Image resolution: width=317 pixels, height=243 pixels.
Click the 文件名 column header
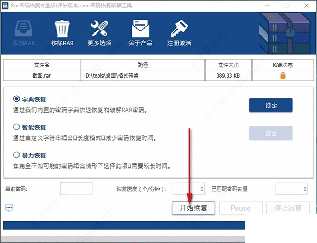coord(42,64)
